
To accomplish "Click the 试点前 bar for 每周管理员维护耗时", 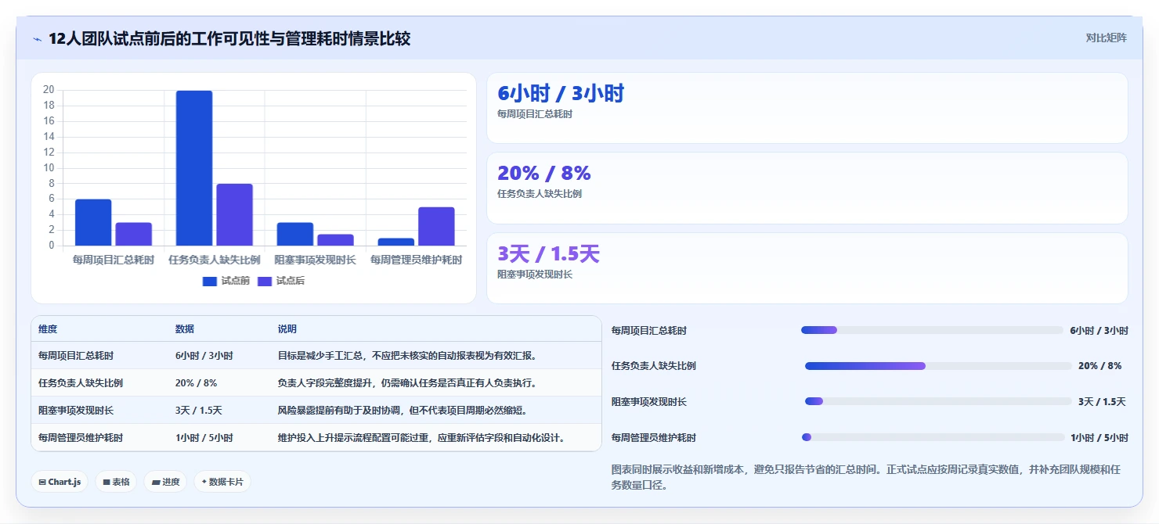I will [x=396, y=242].
